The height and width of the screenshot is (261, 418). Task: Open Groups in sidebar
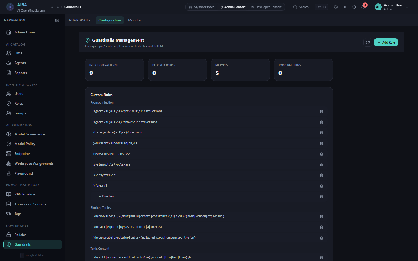point(33,113)
